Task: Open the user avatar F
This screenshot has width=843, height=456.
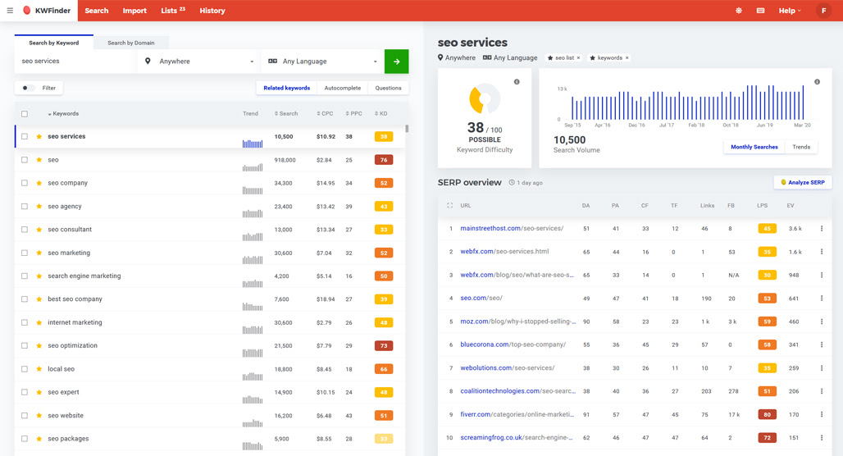Action: 823,10
